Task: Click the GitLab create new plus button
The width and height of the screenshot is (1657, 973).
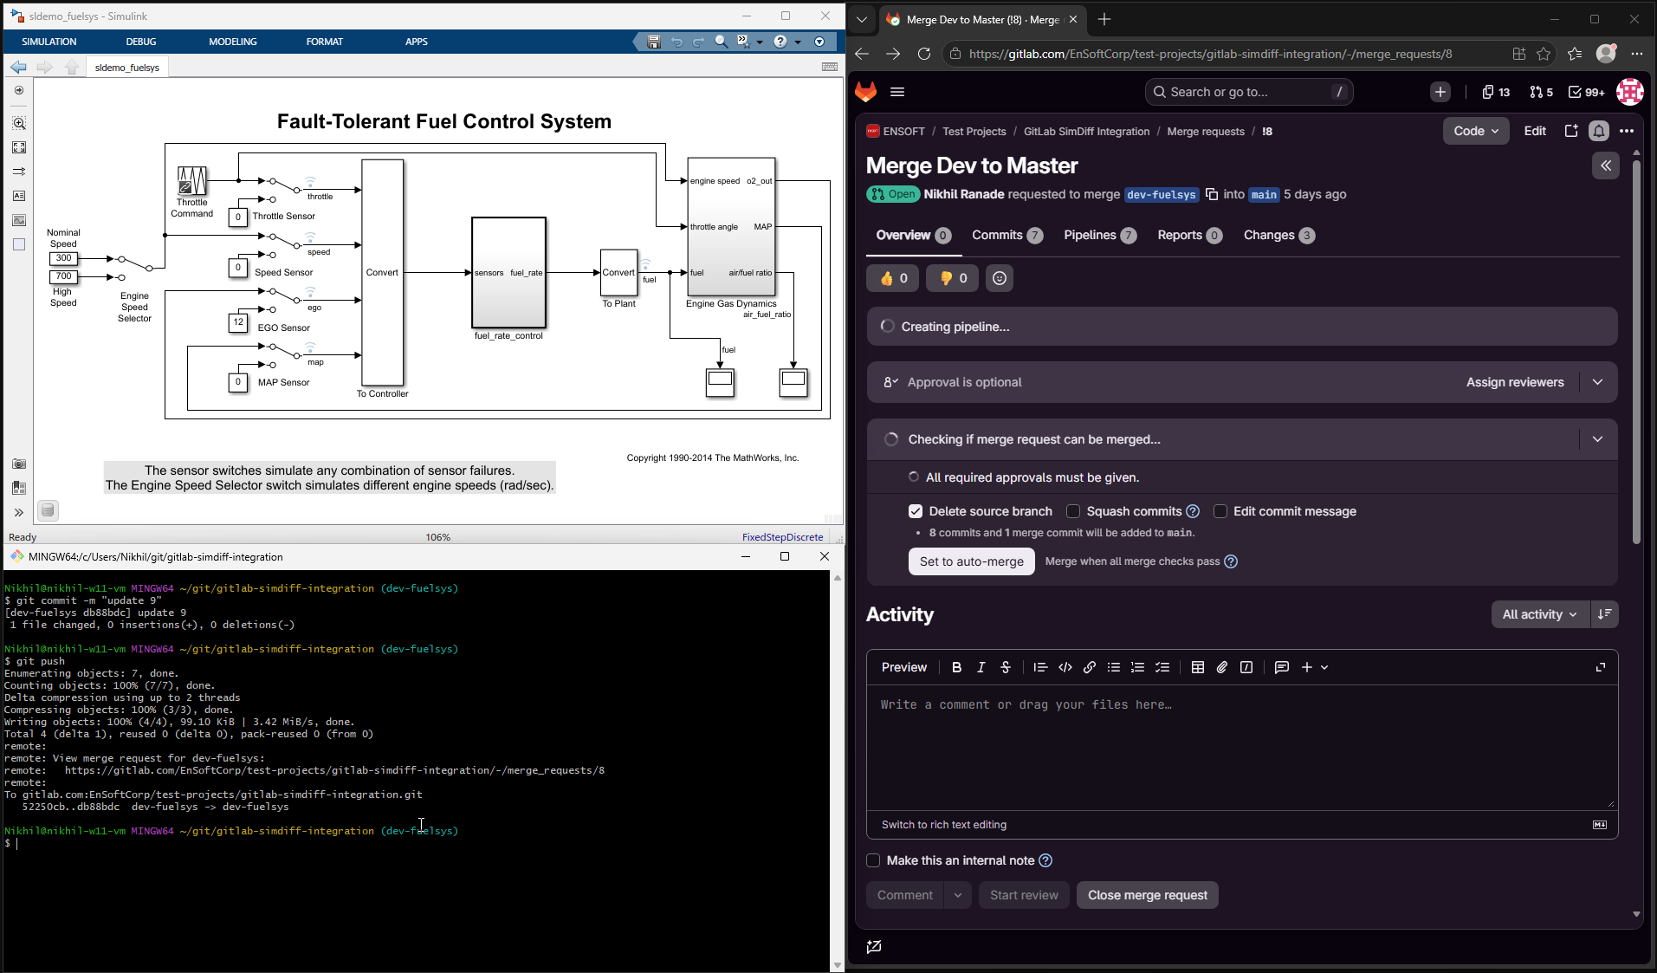Action: click(x=1440, y=92)
